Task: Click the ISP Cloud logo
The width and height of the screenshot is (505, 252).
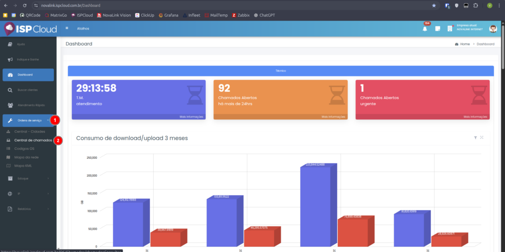Action: (31, 29)
